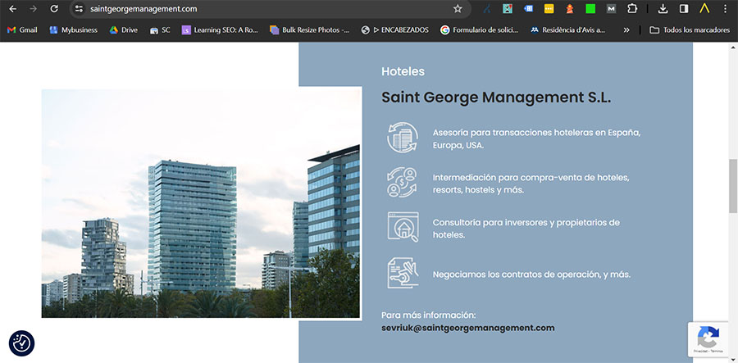Open the green square extension
Screen dimensions: 738x363
click(x=590, y=8)
